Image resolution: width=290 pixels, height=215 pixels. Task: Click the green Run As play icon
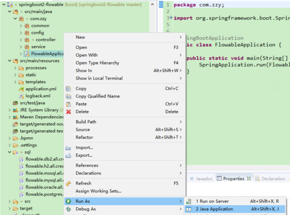coord(68,201)
